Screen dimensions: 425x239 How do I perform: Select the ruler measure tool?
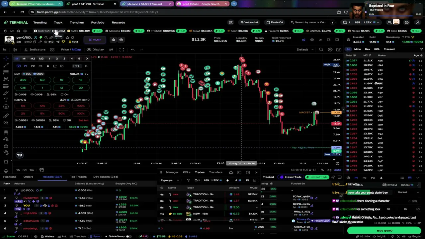pos(6,116)
